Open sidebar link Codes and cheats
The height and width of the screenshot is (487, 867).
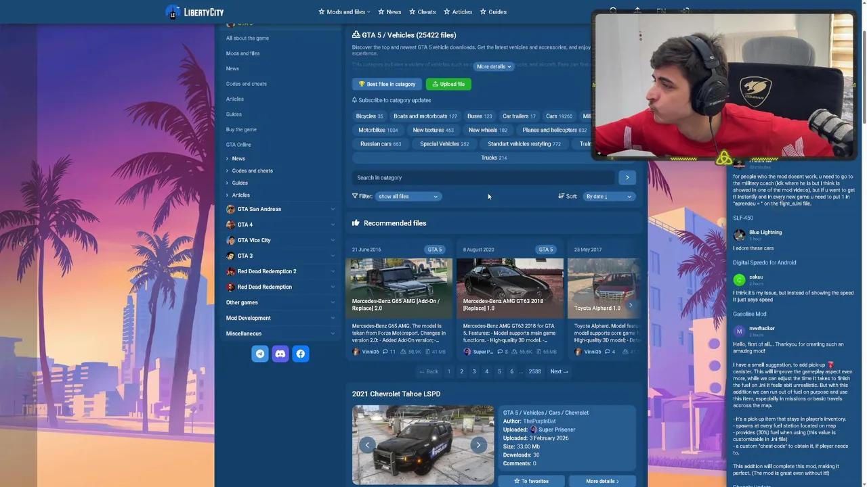(247, 84)
